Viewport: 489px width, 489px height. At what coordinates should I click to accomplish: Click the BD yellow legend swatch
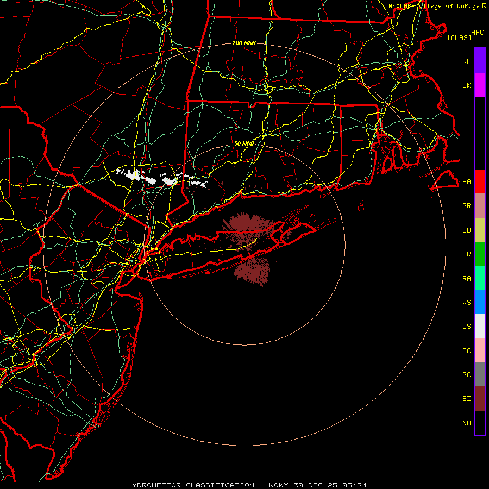[480, 230]
